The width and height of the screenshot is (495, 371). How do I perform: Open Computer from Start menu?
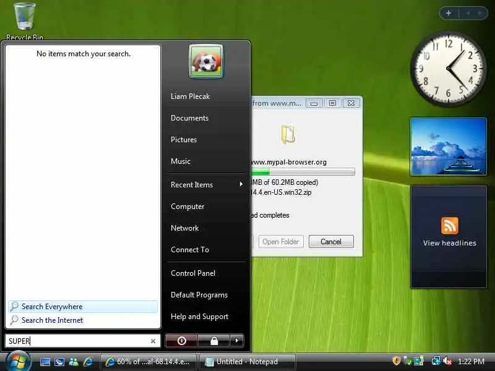coord(187,207)
